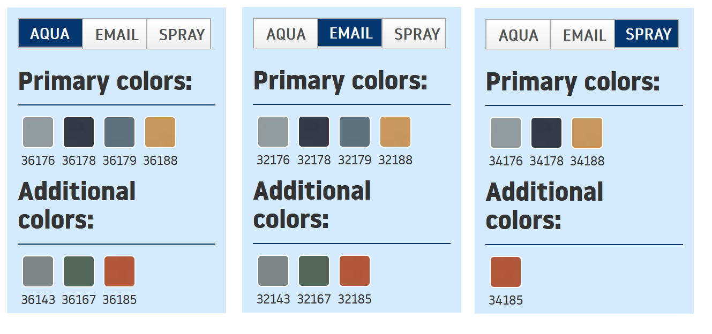Select dark navy swatch 32178
The width and height of the screenshot is (712, 334).
(x=314, y=132)
